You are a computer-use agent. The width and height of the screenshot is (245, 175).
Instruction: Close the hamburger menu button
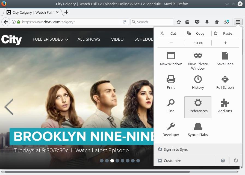coord(238,22)
